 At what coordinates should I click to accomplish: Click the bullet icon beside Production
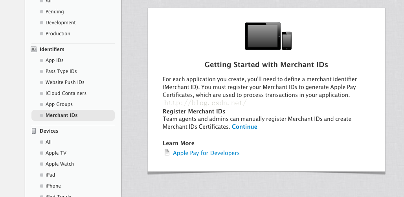pos(42,34)
